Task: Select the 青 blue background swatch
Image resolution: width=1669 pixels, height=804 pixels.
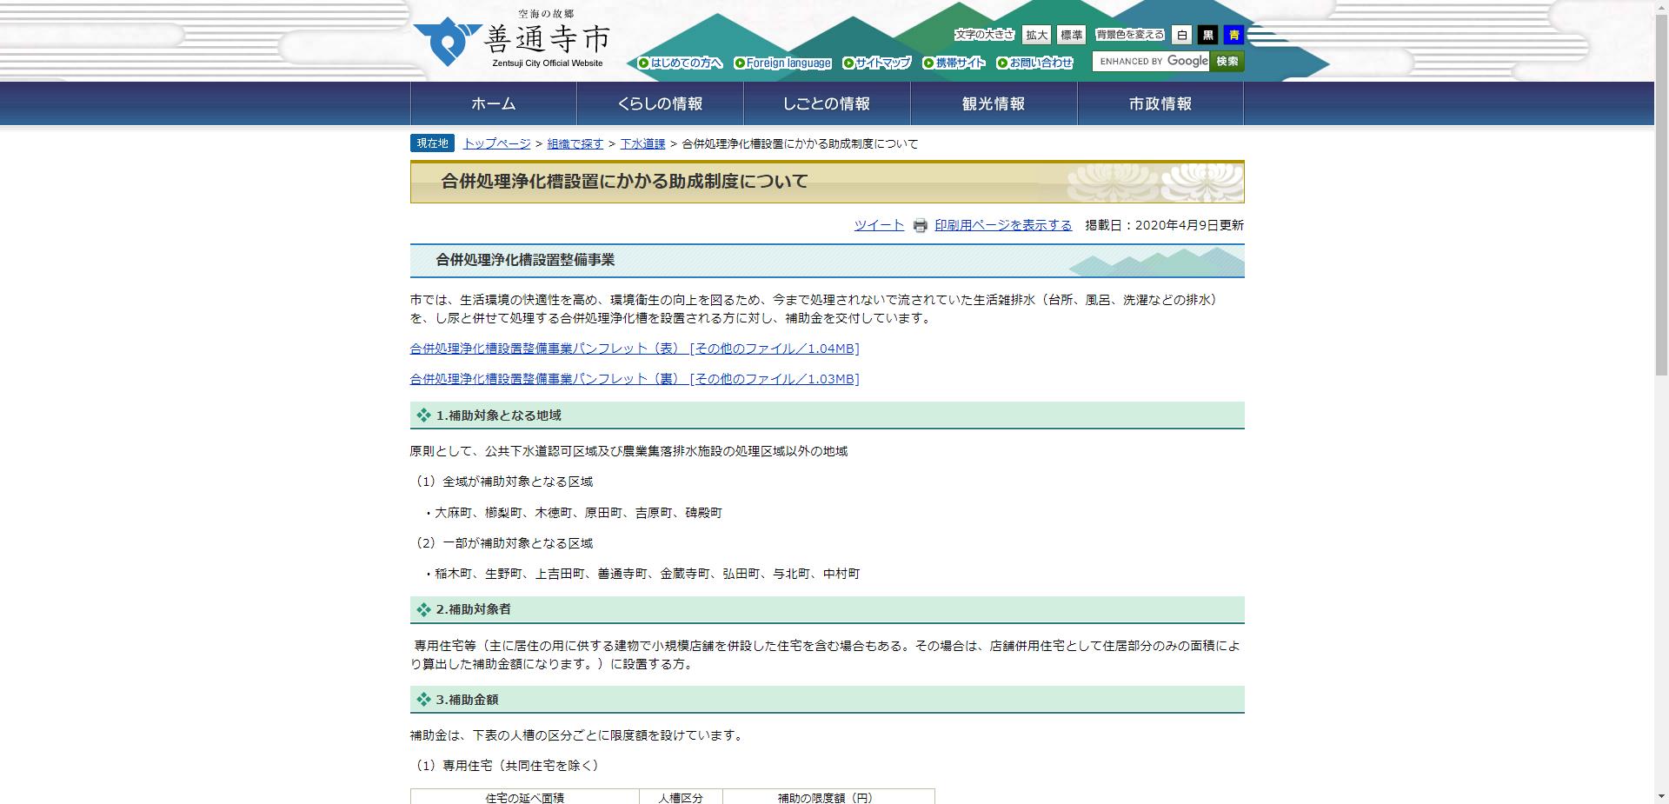Action: pos(1233,35)
